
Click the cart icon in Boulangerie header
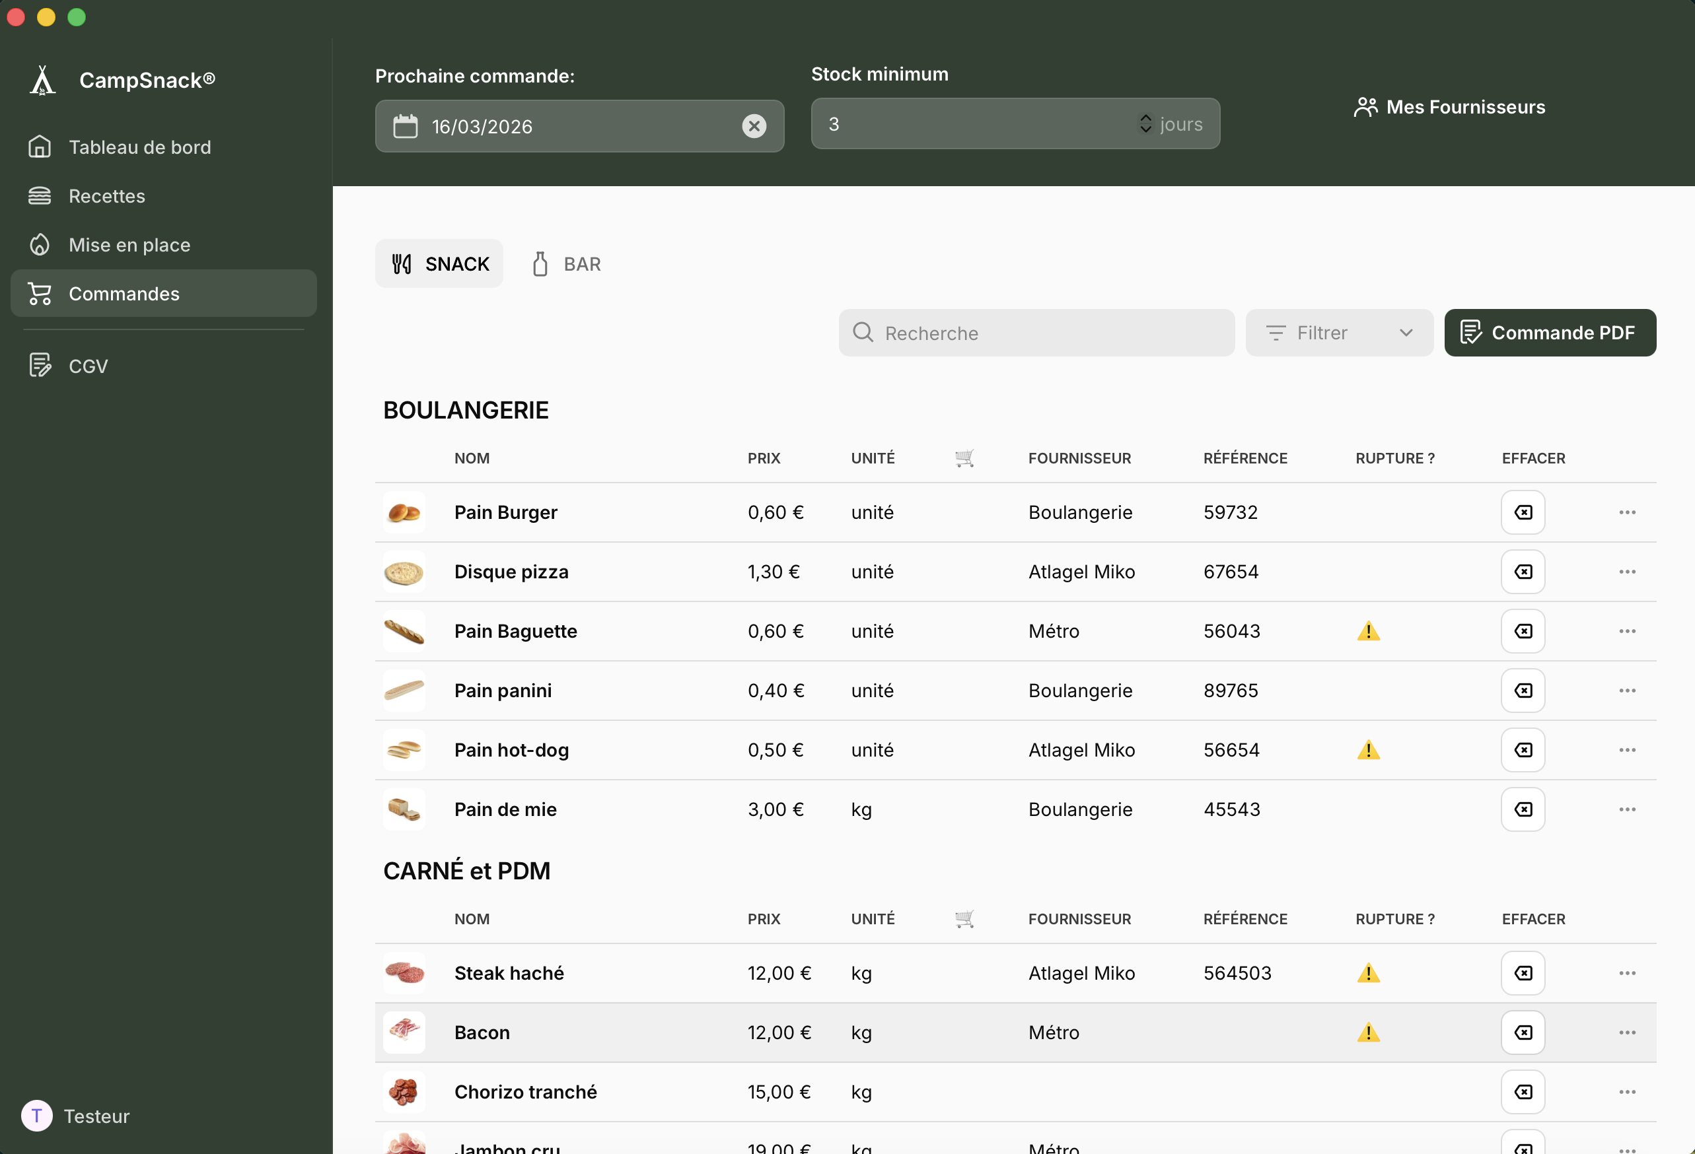964,459
